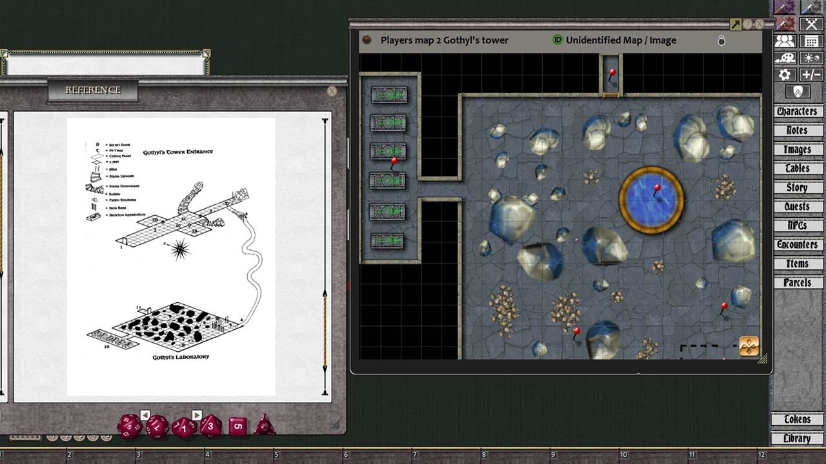Open the lighting and effects icon
Viewport: 826px width, 464px height.
[811, 57]
